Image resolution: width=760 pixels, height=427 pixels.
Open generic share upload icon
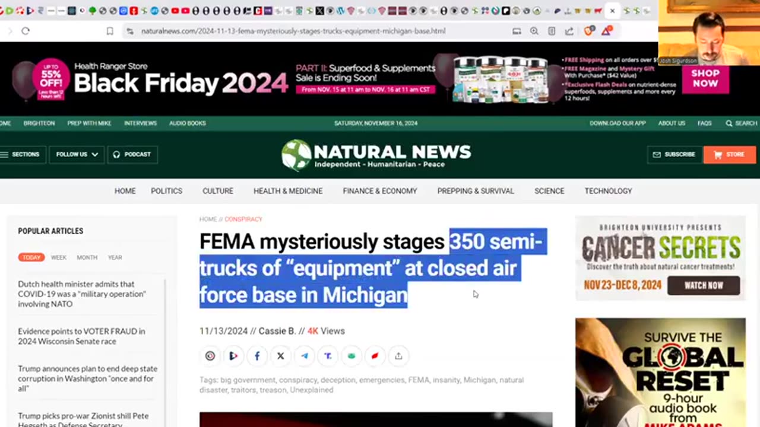pyautogui.click(x=398, y=356)
